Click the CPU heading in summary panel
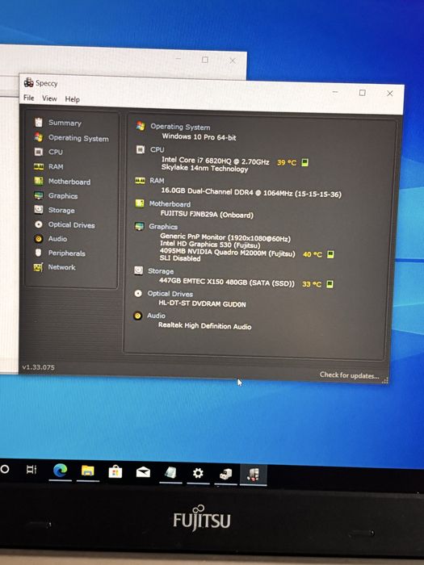424x565 pixels. point(157,149)
